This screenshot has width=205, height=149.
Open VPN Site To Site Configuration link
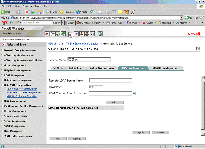click(22, 96)
